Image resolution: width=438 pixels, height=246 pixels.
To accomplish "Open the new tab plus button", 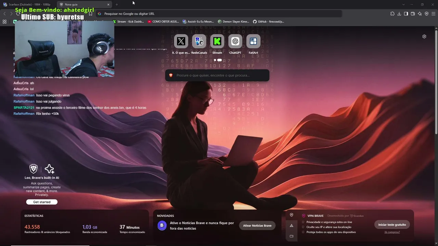I will click(117, 4).
